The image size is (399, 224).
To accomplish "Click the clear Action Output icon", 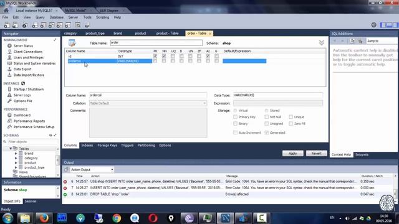I will [x=67, y=169].
